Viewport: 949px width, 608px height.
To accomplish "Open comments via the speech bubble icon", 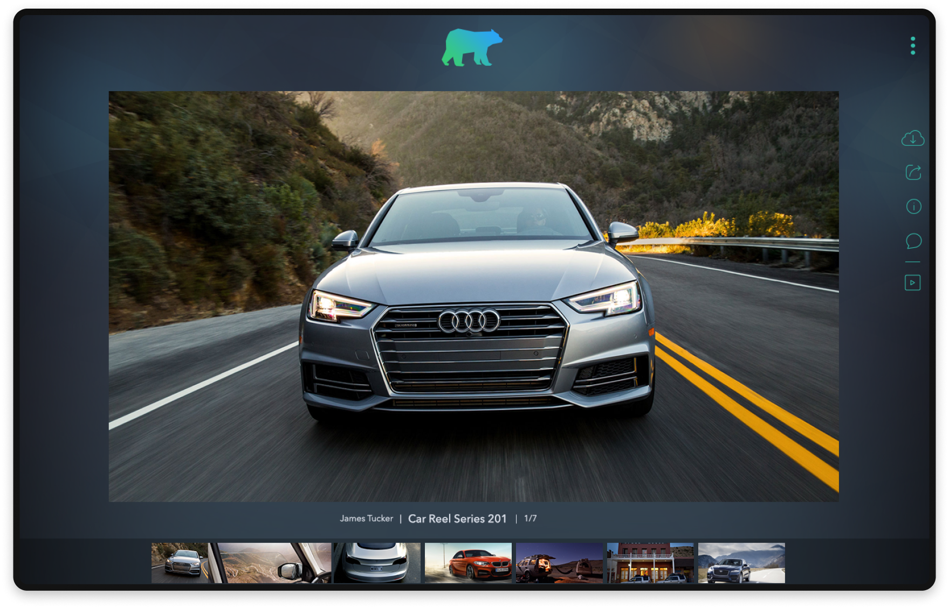I will click(913, 241).
